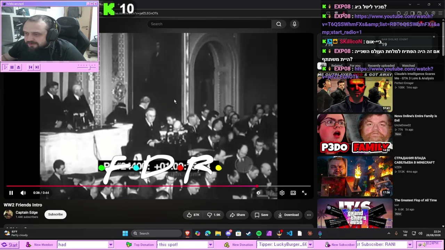Open the HE language input switcher

[405, 233]
